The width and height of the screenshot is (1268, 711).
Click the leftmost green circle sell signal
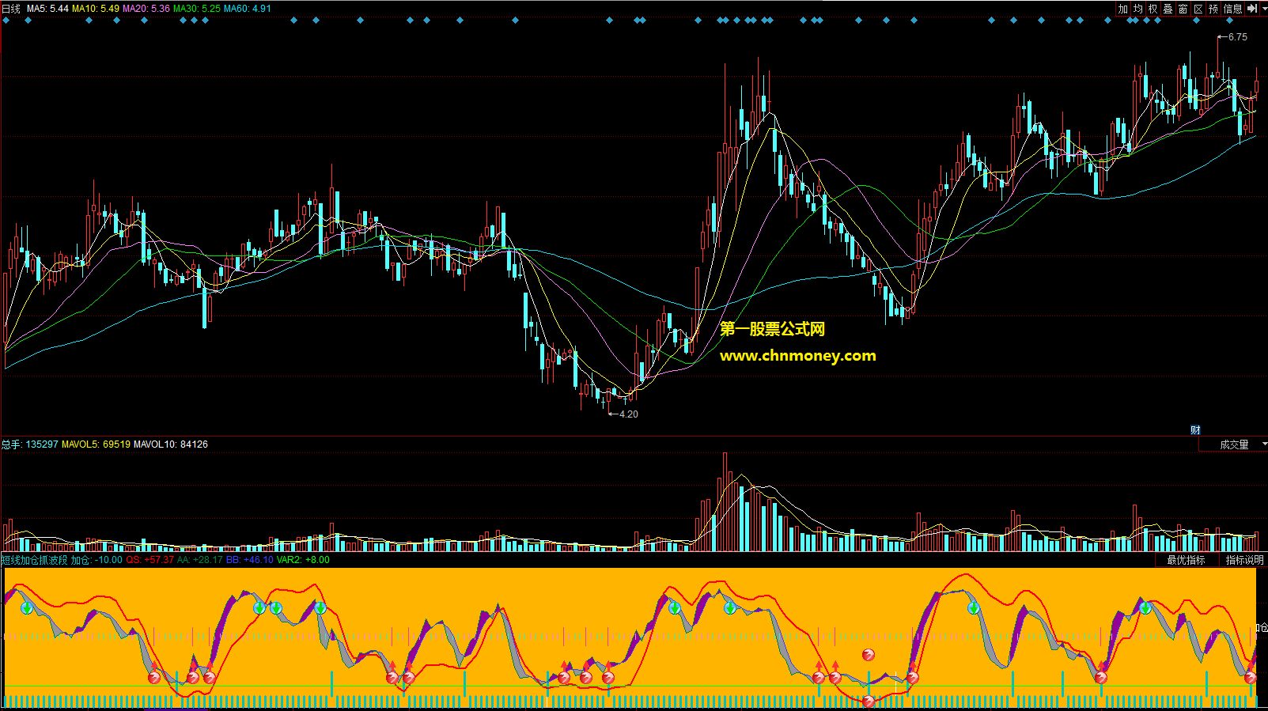(x=28, y=608)
